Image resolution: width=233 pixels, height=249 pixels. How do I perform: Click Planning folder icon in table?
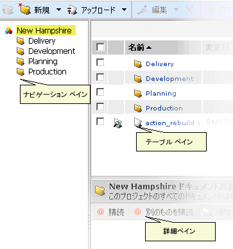[138, 93]
